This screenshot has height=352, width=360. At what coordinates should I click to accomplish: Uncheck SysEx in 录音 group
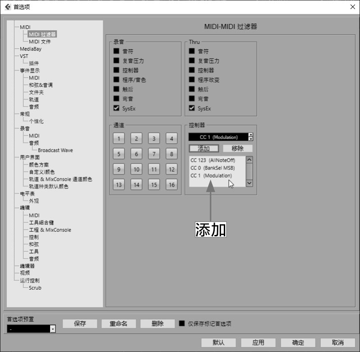coord(116,108)
